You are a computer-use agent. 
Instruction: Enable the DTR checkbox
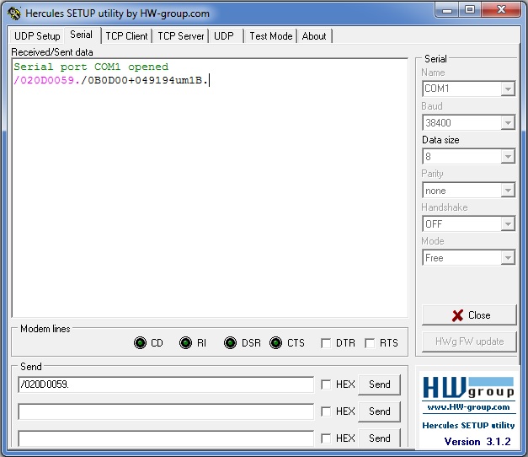pos(326,343)
